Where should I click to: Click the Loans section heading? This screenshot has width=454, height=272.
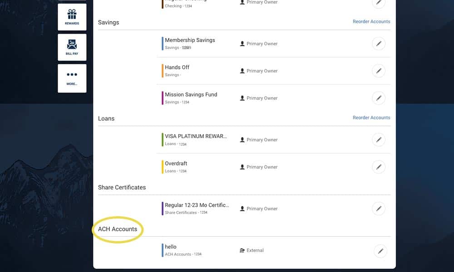[x=106, y=118]
